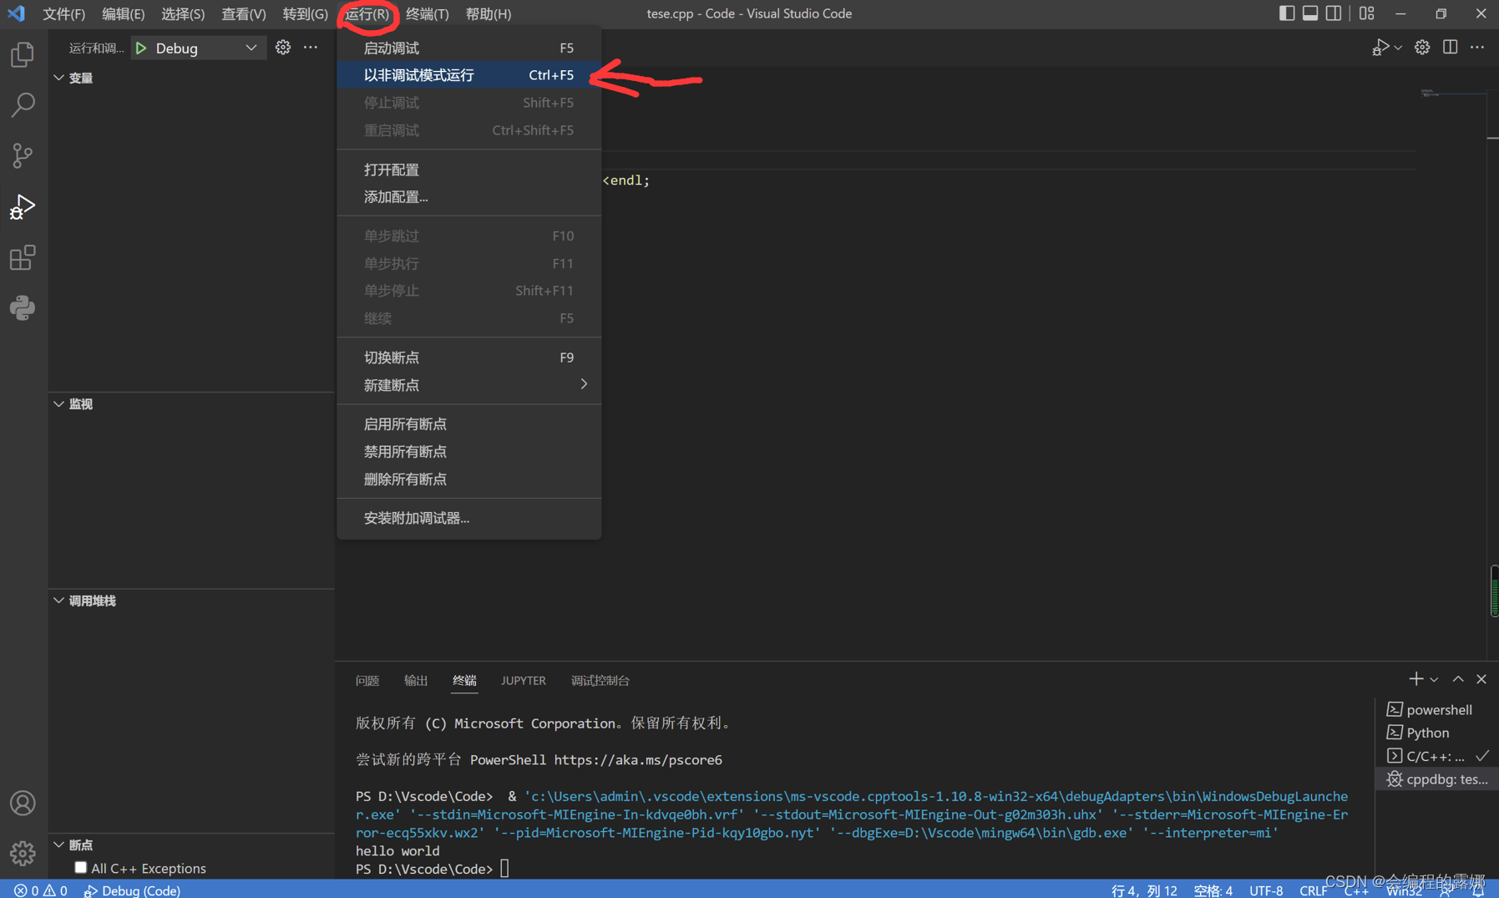This screenshot has width=1499, height=898.
Task: Toggle the panel layout icon in the title bar
Action: 1310,13
